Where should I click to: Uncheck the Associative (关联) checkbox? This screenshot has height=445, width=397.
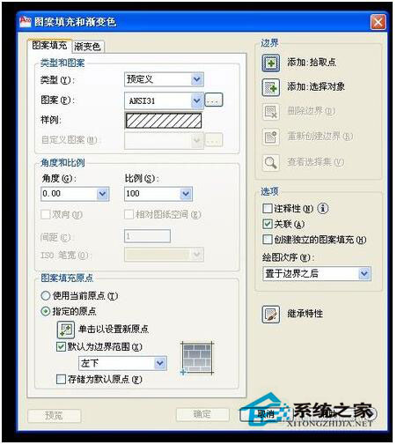tap(268, 224)
